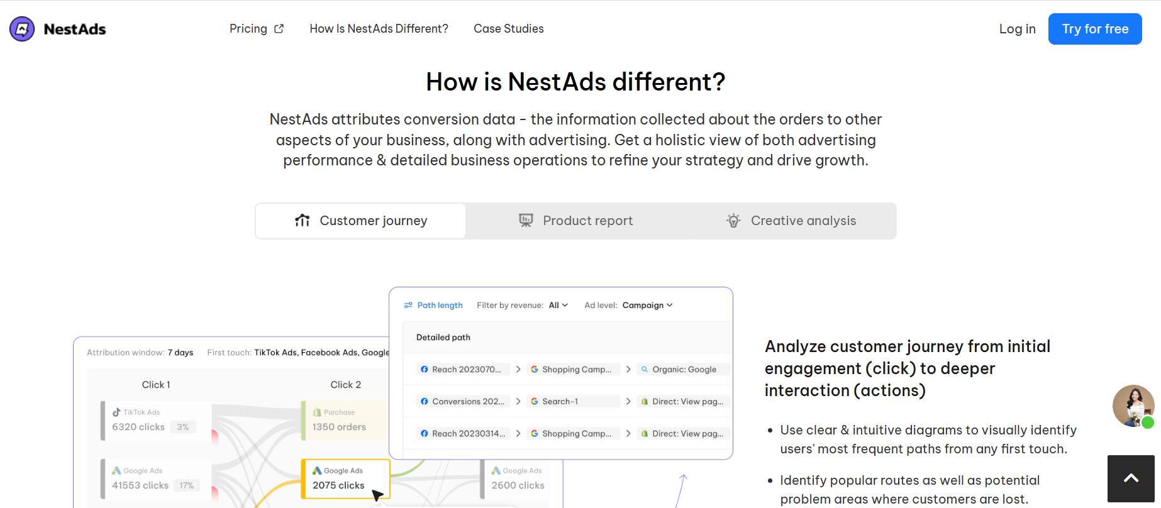Click the chevron after Search-1
The image size is (1161, 508).
[x=628, y=401]
